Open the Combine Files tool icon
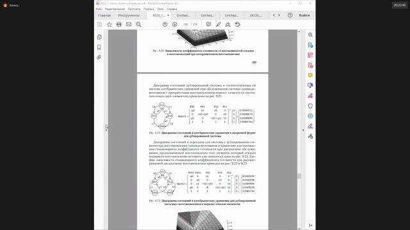The height and width of the screenshot is (230, 410). tap(310, 85)
